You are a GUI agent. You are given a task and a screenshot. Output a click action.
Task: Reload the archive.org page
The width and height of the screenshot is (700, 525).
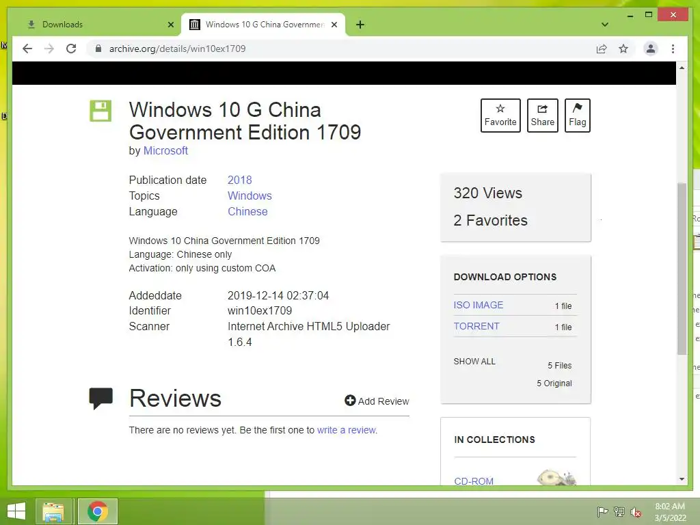(x=71, y=49)
